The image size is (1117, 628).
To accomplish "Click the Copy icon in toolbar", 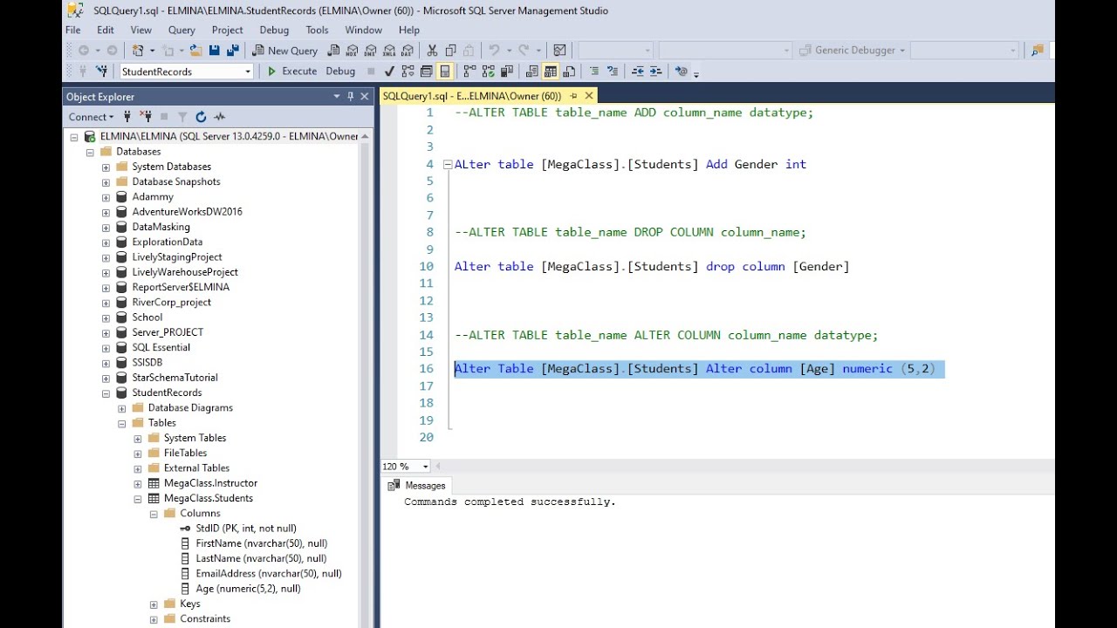I will coord(450,51).
